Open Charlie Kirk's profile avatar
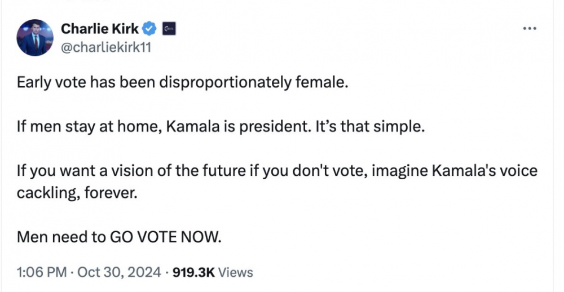The width and height of the screenshot is (564, 292). pyautogui.click(x=35, y=37)
